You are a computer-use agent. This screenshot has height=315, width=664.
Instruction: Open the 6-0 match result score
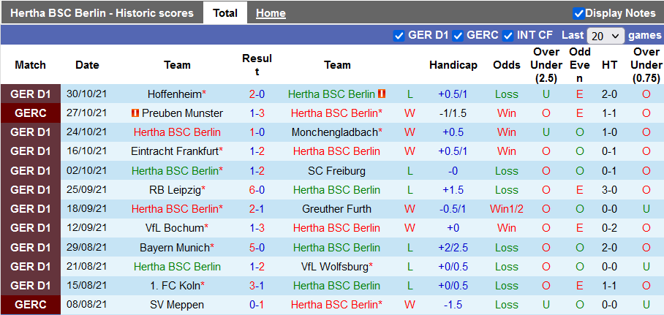tap(257, 189)
